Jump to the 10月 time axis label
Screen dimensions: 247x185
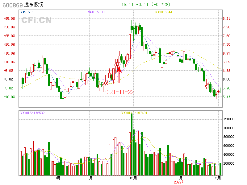tap(57, 178)
